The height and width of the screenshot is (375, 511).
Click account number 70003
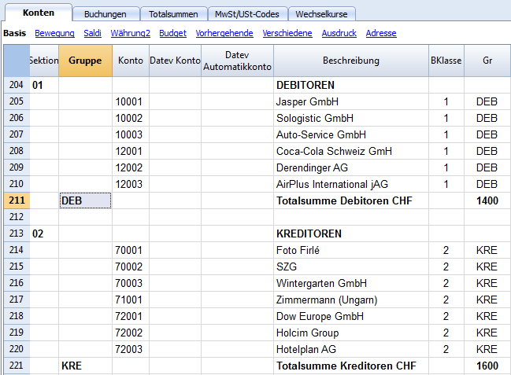(x=131, y=283)
